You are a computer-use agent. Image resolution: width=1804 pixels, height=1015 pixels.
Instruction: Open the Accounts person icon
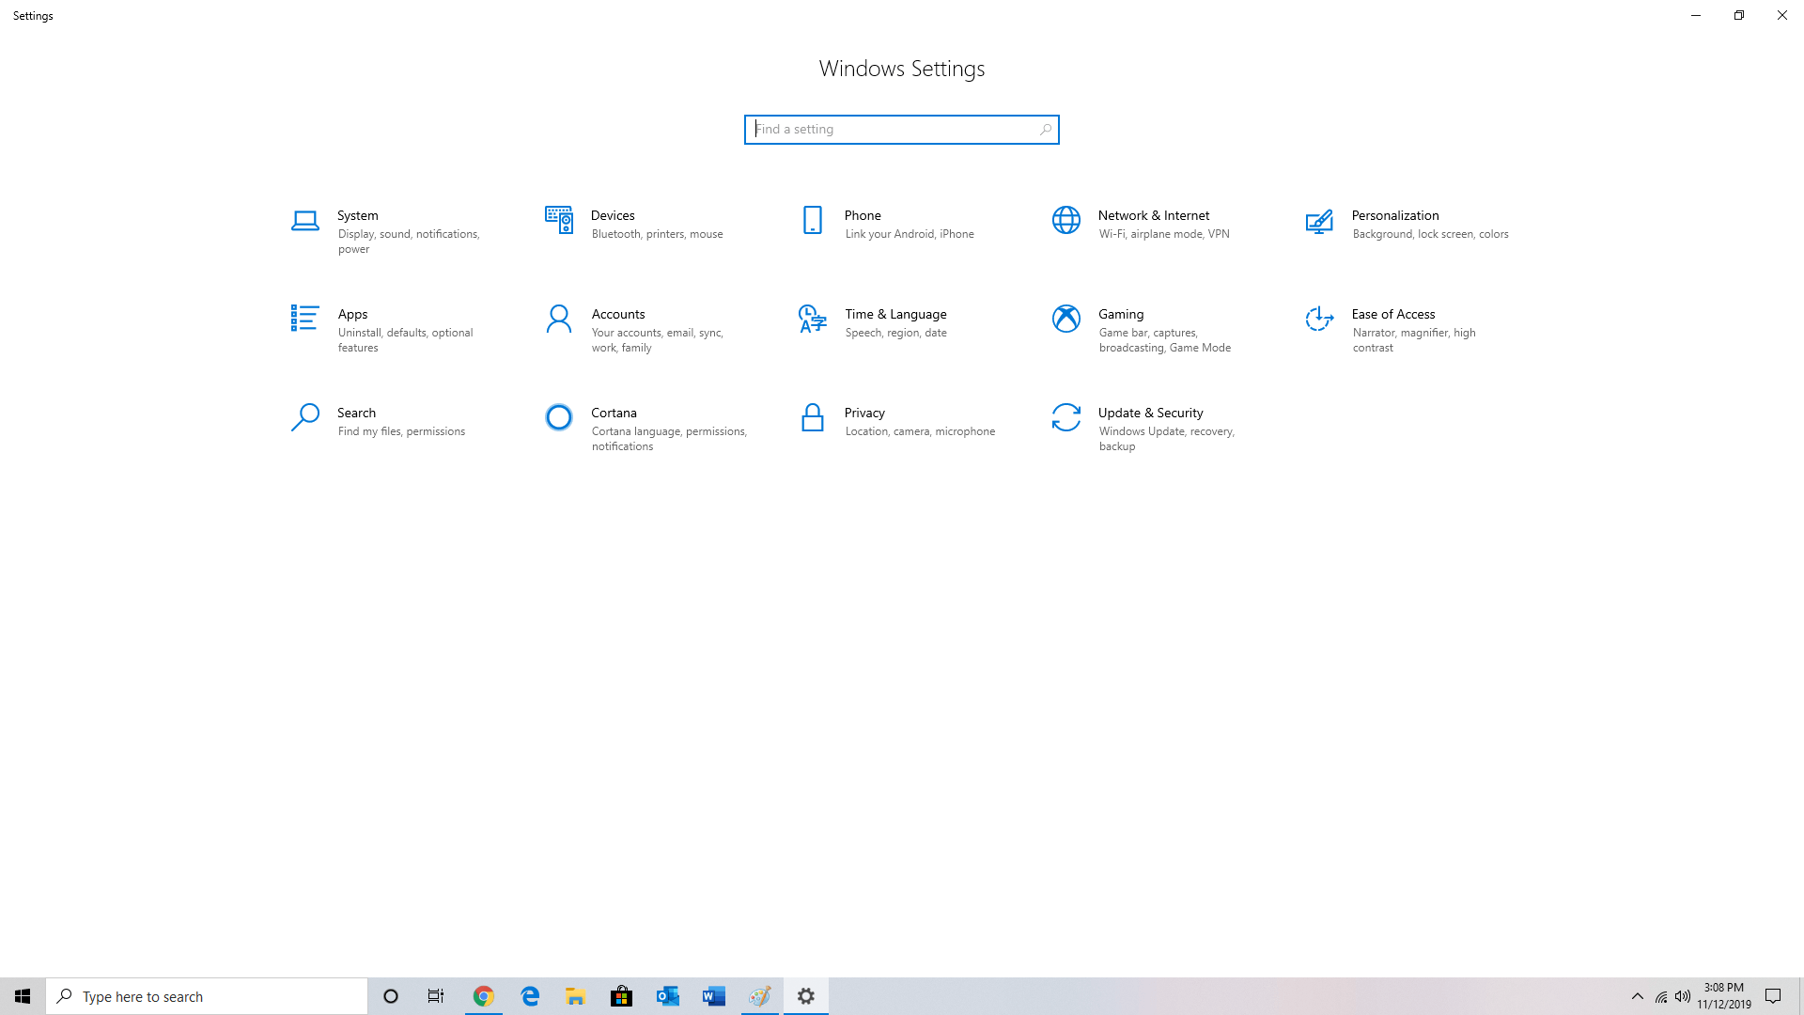[x=558, y=319]
